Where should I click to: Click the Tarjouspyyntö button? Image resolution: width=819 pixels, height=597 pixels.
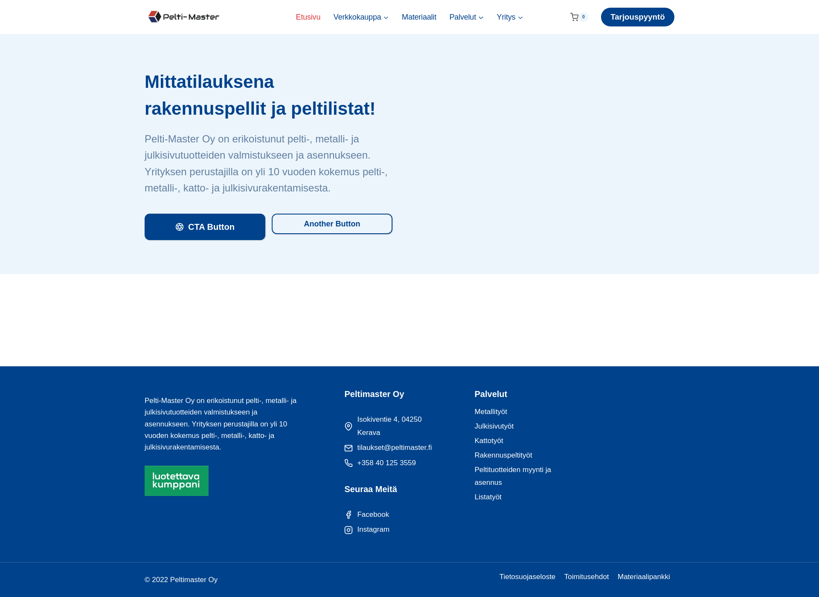[637, 17]
